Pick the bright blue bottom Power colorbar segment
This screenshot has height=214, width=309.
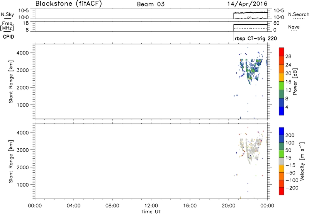[282, 111]
